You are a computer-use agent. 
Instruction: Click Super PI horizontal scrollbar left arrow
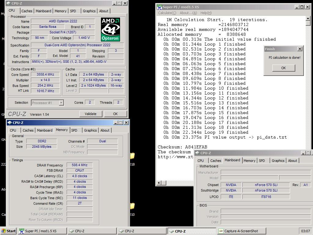click(159, 183)
